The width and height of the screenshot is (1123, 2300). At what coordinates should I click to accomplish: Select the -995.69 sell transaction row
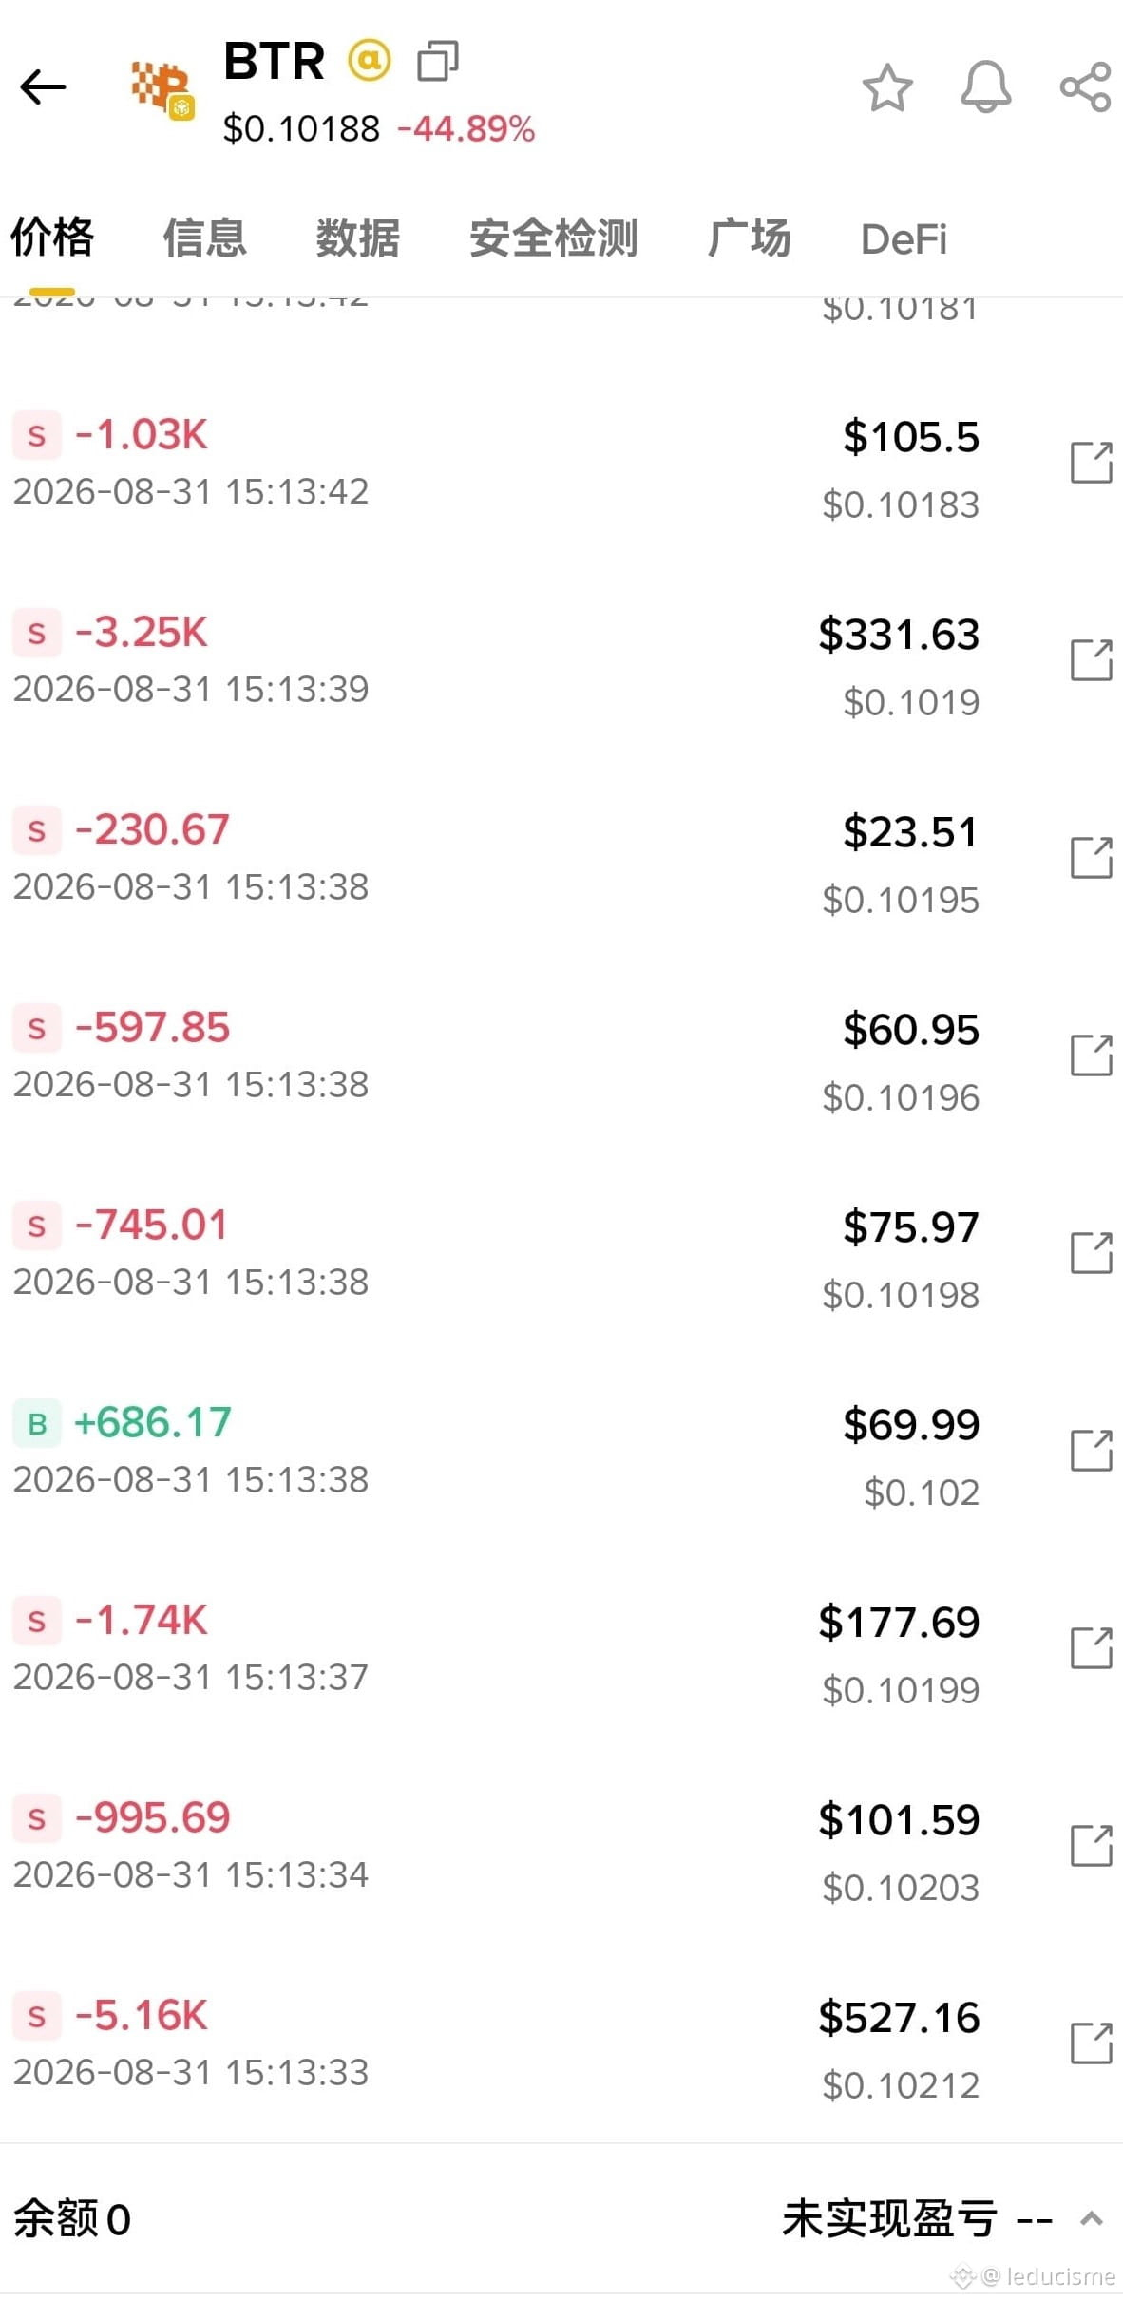(x=561, y=1846)
